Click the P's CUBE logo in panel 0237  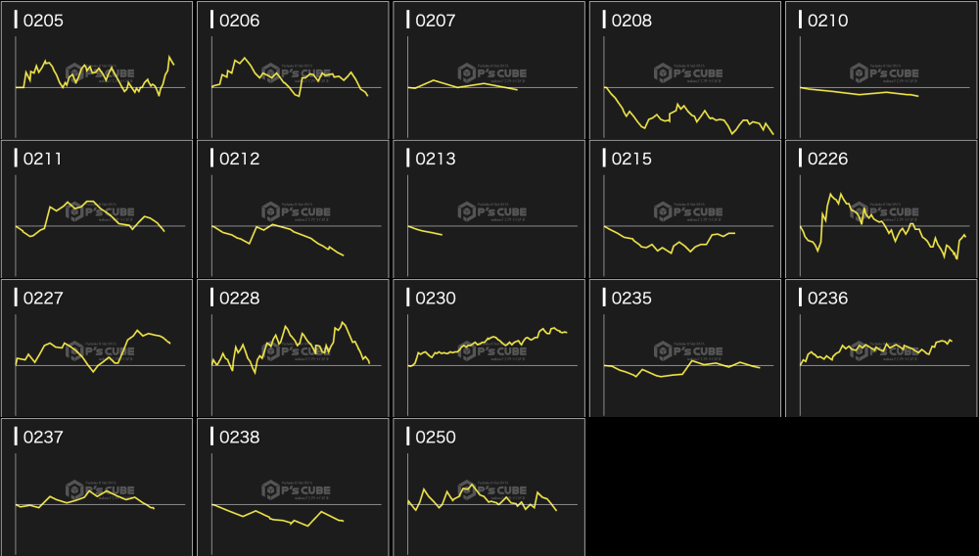tap(101, 489)
